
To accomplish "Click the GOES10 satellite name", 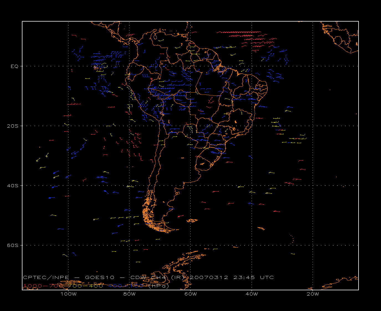I will [x=100, y=278].
